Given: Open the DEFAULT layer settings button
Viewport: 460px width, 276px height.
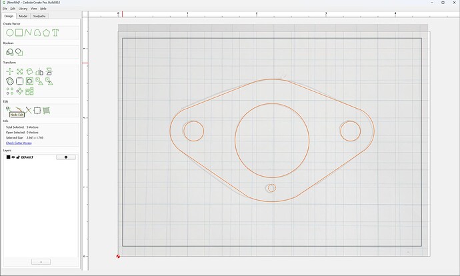Looking at the screenshot, I should [x=66, y=157].
